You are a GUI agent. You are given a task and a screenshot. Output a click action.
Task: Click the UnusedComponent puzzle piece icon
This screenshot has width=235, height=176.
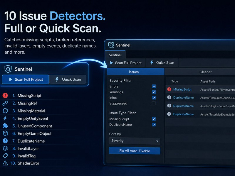click(x=5, y=126)
